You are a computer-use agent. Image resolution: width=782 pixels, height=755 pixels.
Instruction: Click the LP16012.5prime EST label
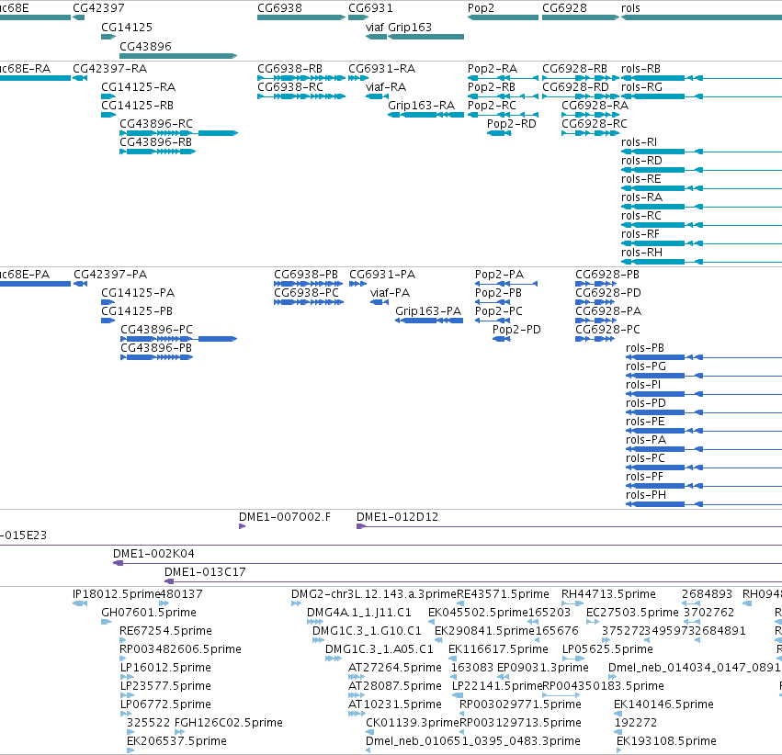pos(165,668)
